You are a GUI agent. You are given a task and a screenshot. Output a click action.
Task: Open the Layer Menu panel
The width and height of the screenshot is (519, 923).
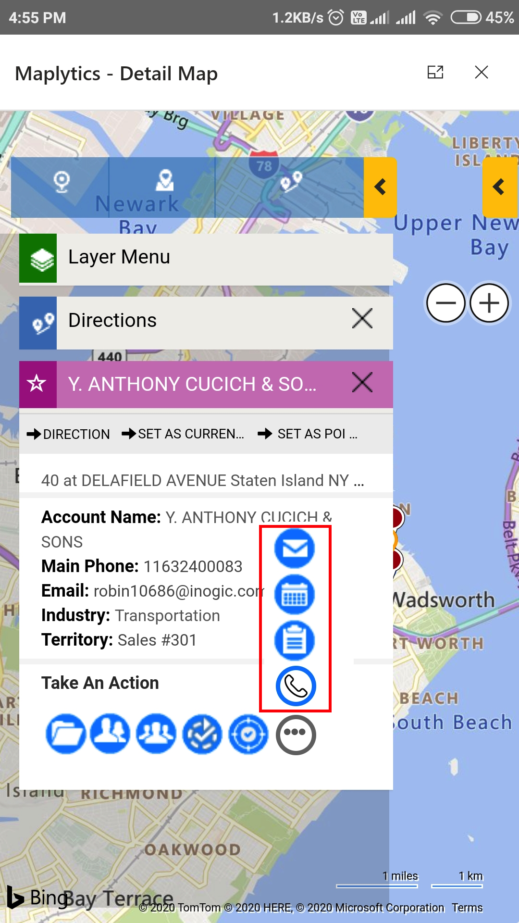[206, 259]
